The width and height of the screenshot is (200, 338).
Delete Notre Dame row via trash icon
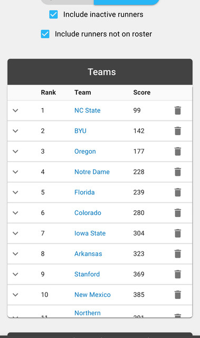click(178, 172)
